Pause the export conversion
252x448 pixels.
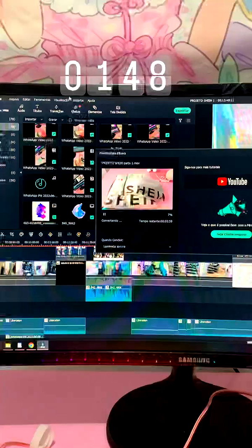(x=104, y=214)
